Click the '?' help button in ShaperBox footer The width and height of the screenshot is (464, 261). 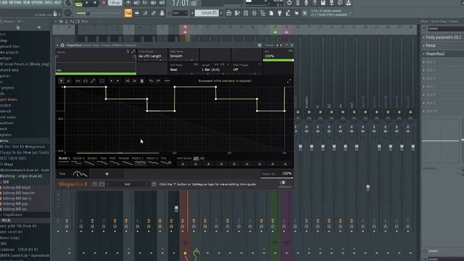154,184
